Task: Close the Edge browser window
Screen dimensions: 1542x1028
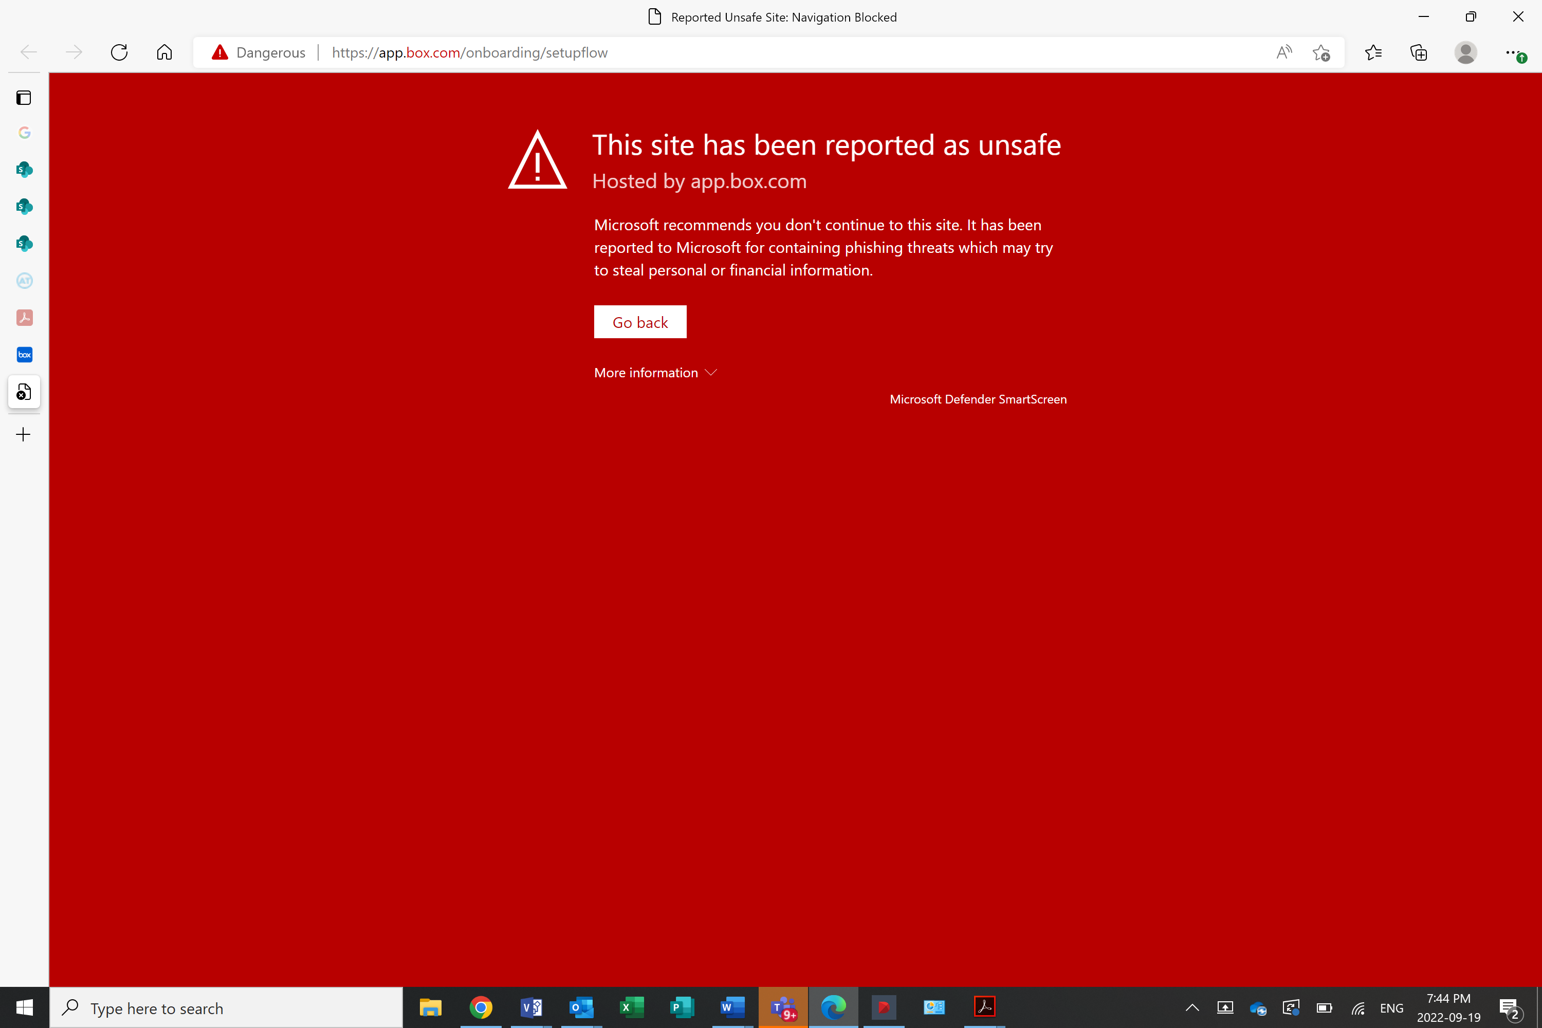Action: [1518, 17]
